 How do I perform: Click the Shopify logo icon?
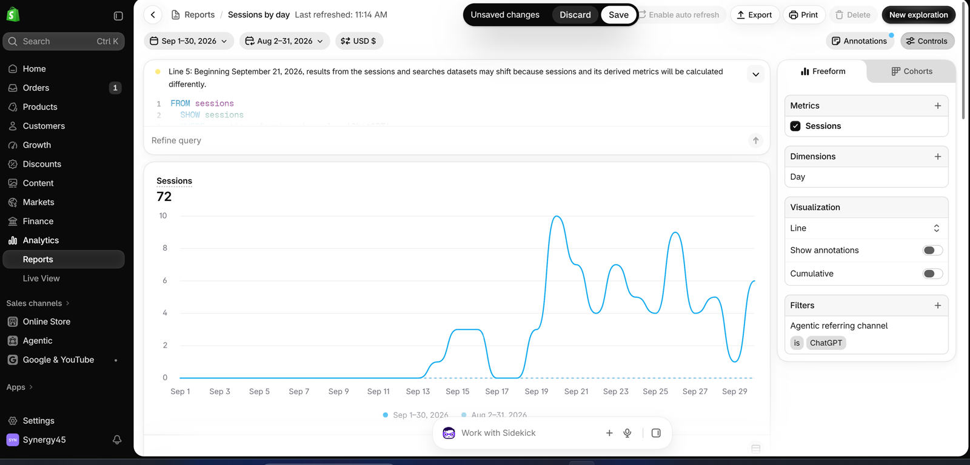click(13, 15)
